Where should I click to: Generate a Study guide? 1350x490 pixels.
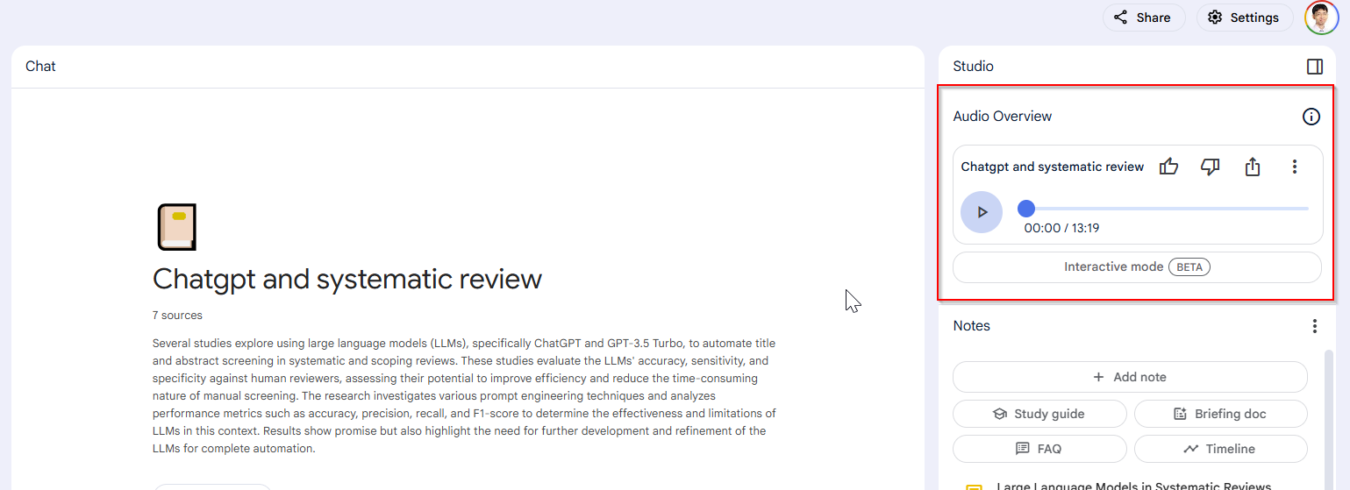coord(1039,414)
